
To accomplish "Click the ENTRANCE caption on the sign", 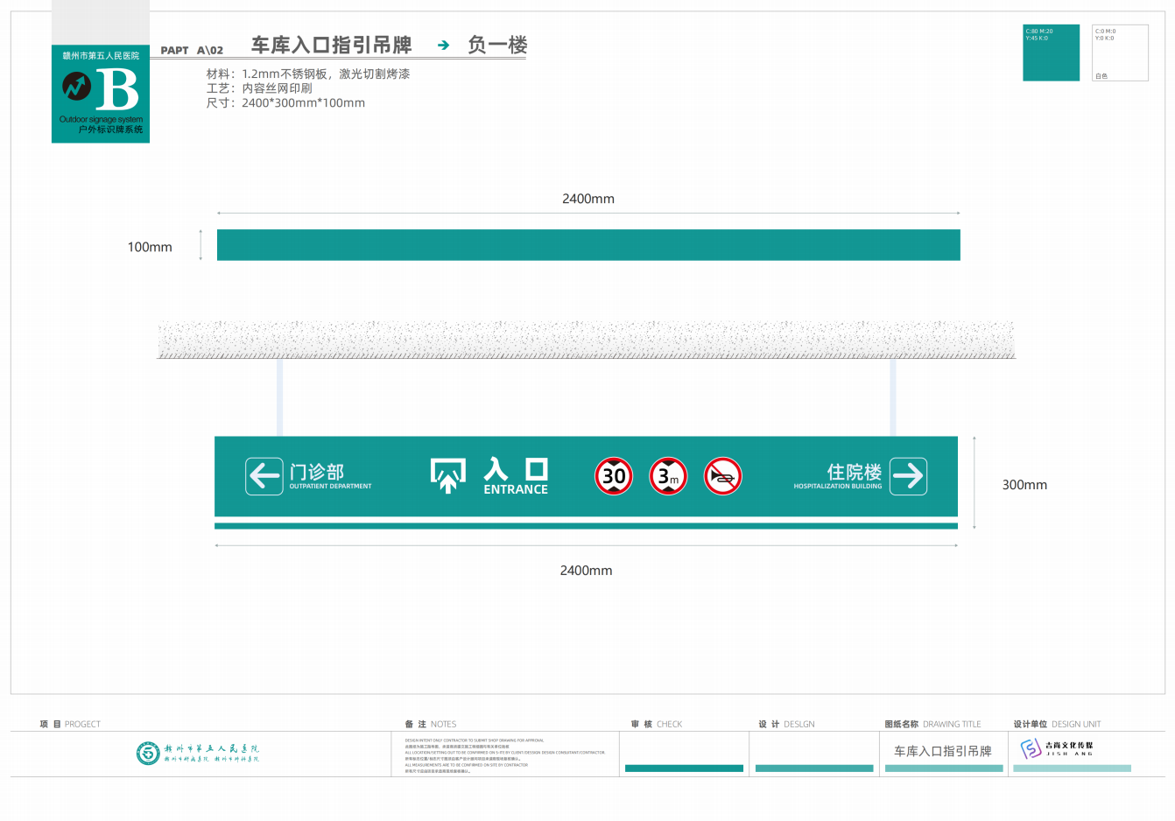I will 516,490.
